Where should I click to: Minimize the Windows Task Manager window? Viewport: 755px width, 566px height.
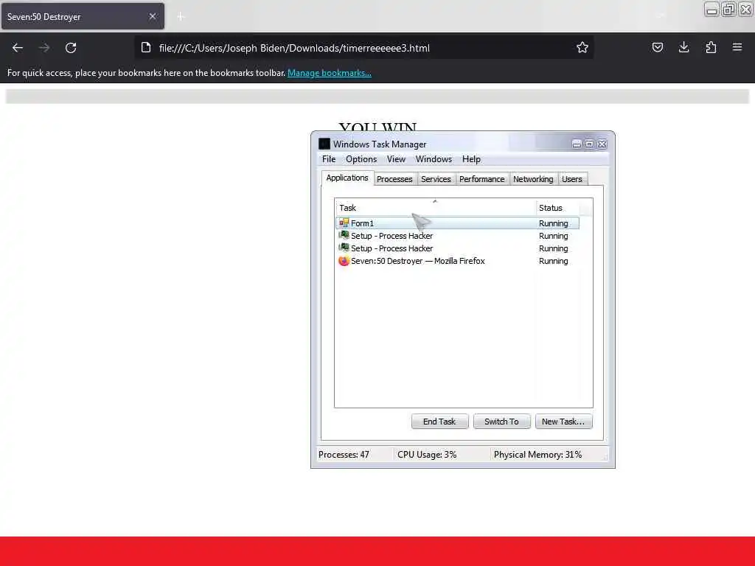click(577, 144)
